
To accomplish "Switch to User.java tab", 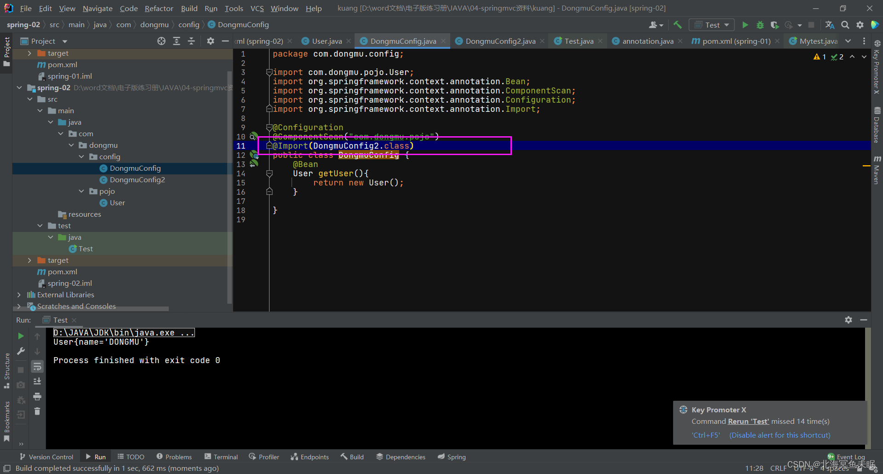I will coord(327,41).
